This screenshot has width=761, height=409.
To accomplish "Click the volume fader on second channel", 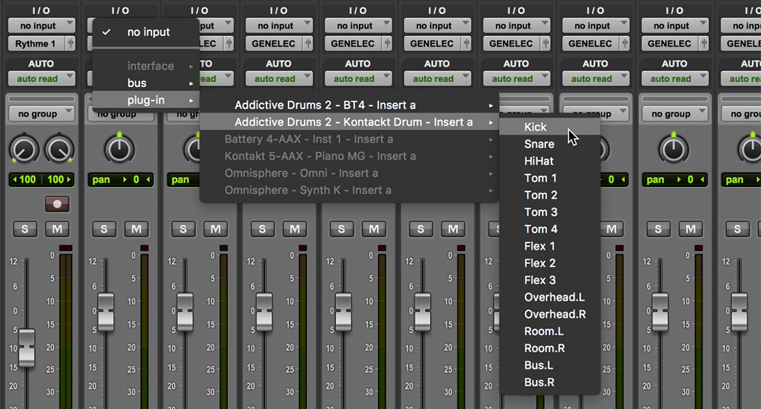I will click(106, 312).
